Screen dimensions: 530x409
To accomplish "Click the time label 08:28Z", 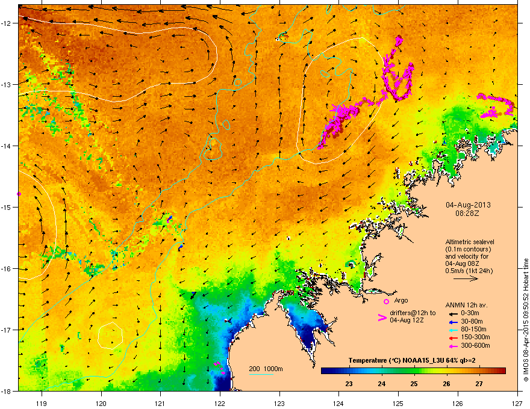I will point(467,214).
